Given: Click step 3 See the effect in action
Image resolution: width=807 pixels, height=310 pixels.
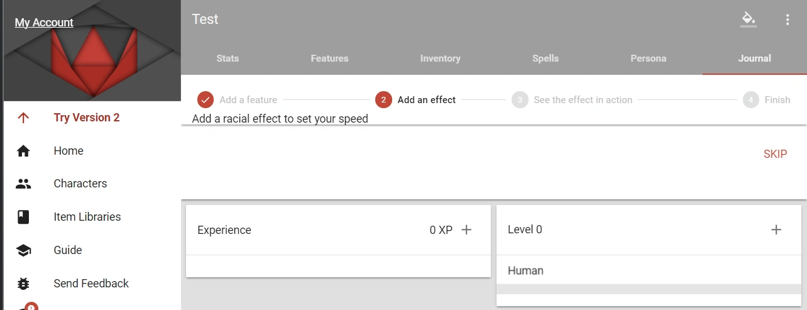Looking at the screenshot, I should coord(573,100).
